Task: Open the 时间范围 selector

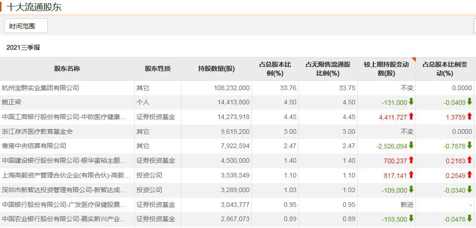Action: point(26,26)
